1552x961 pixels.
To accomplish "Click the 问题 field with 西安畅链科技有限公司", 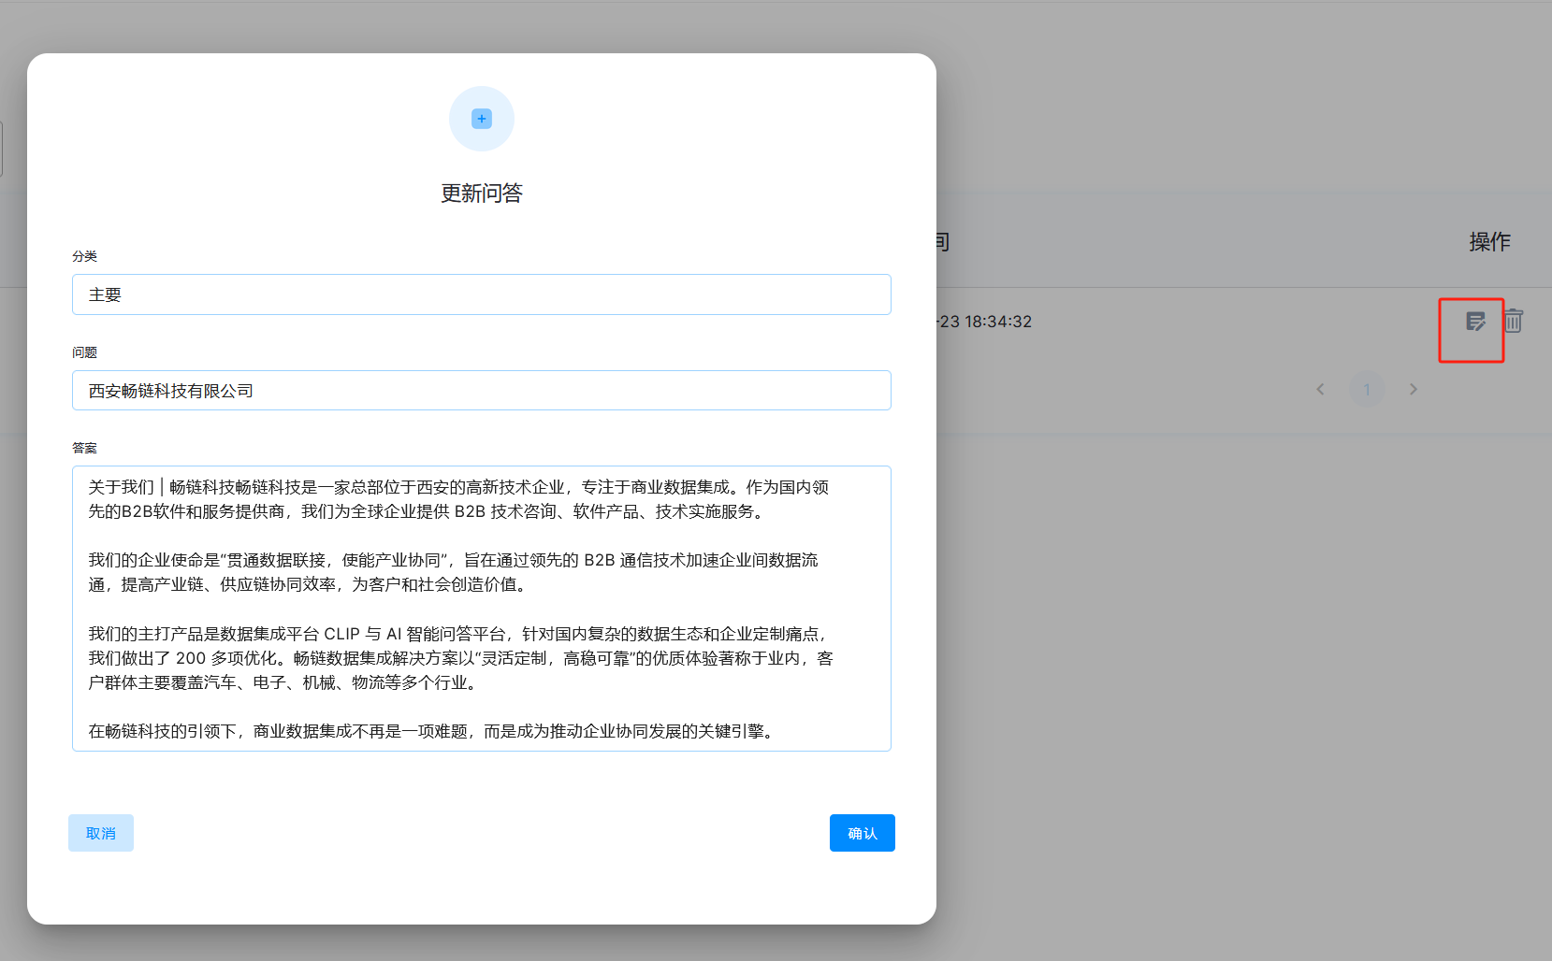I will [x=481, y=391].
